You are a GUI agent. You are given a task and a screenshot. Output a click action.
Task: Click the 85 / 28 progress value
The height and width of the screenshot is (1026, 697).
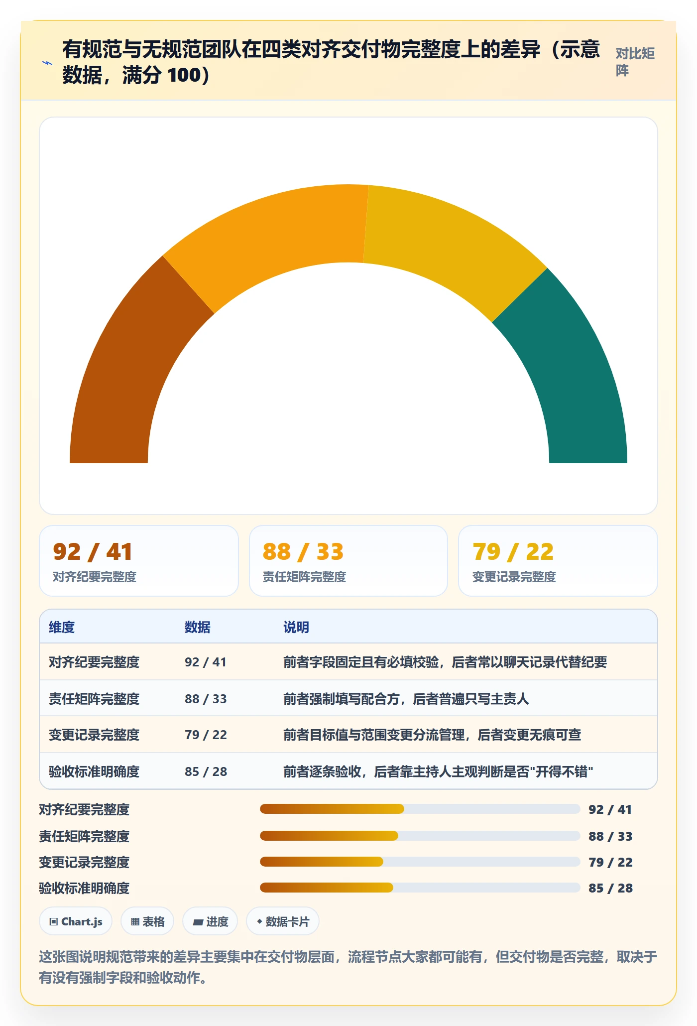[610, 888]
